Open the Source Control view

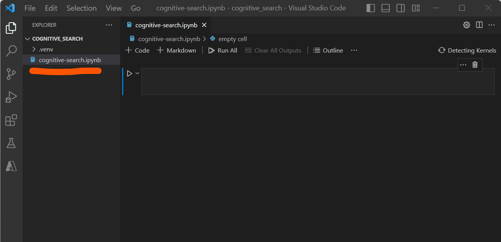[11, 74]
